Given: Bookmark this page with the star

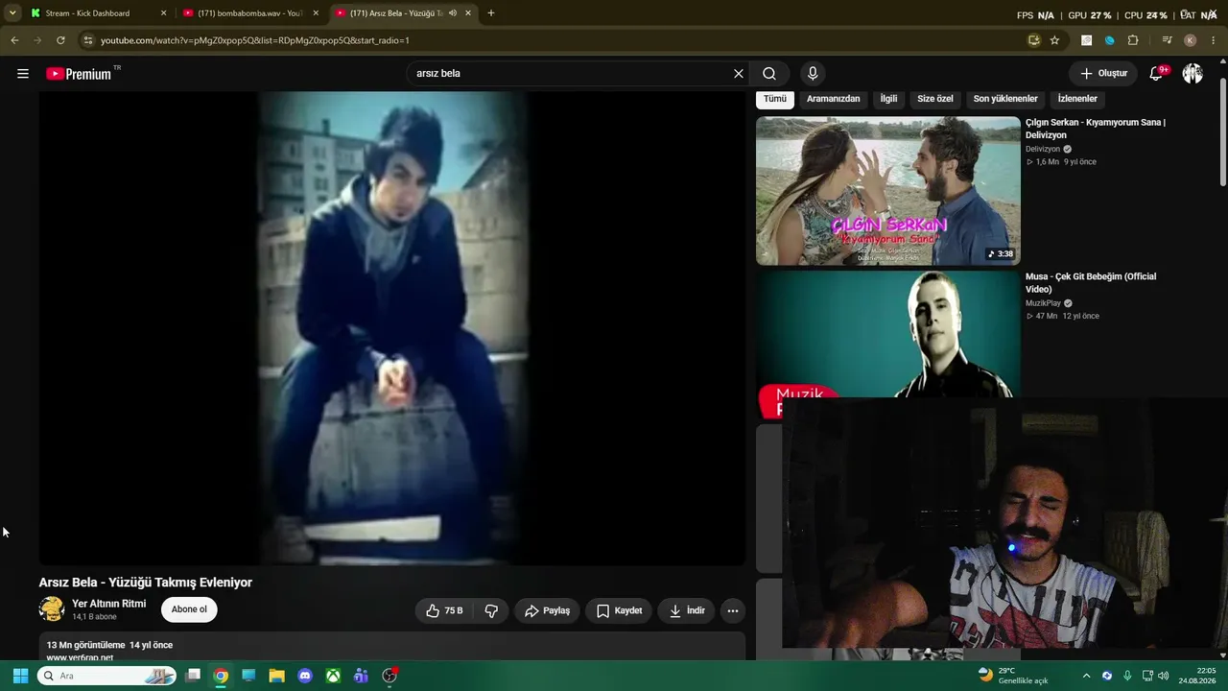Looking at the screenshot, I should (1054, 40).
